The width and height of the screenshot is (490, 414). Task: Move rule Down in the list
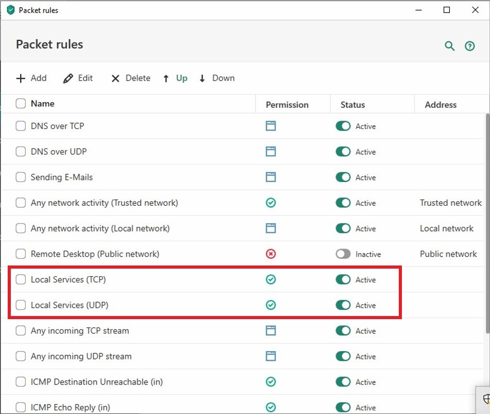216,78
